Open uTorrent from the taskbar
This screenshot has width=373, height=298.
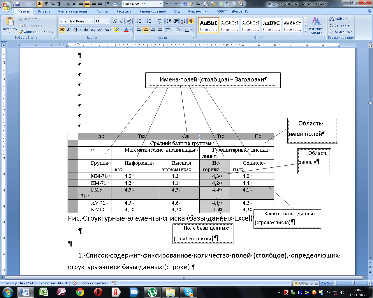pos(152,292)
